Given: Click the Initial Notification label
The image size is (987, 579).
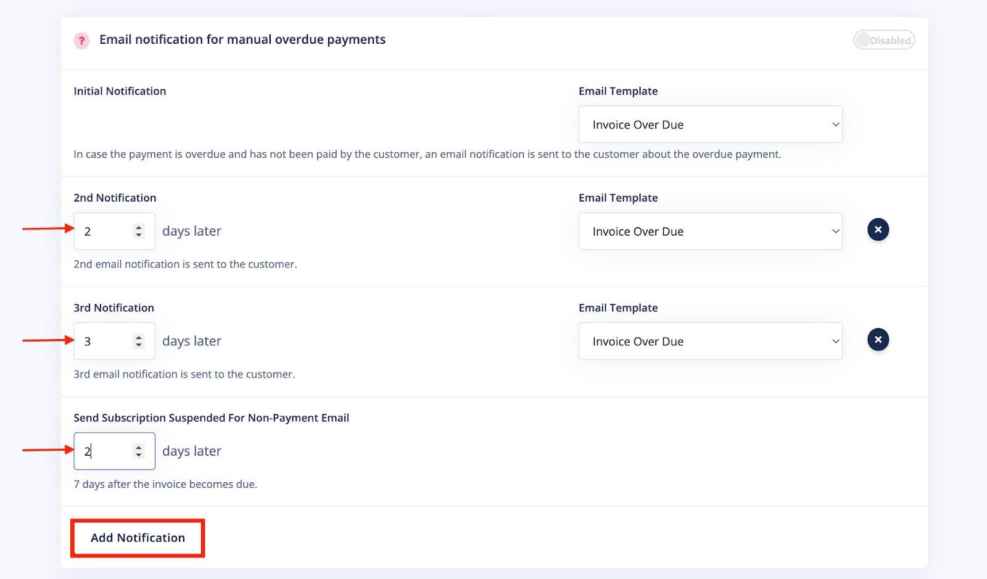Looking at the screenshot, I should pos(120,91).
